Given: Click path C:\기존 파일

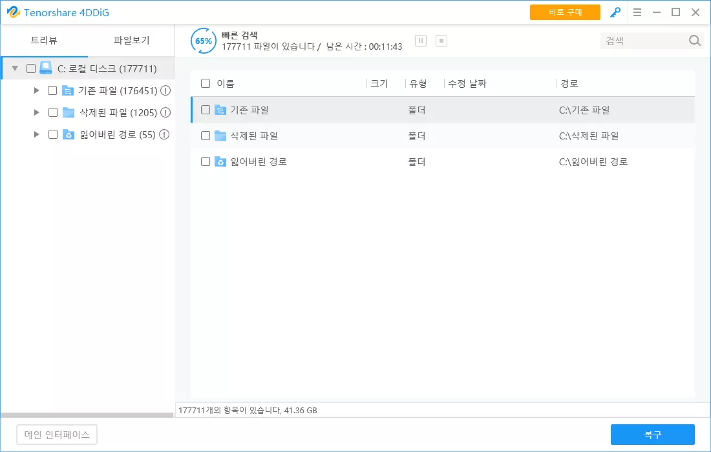Looking at the screenshot, I should [584, 110].
